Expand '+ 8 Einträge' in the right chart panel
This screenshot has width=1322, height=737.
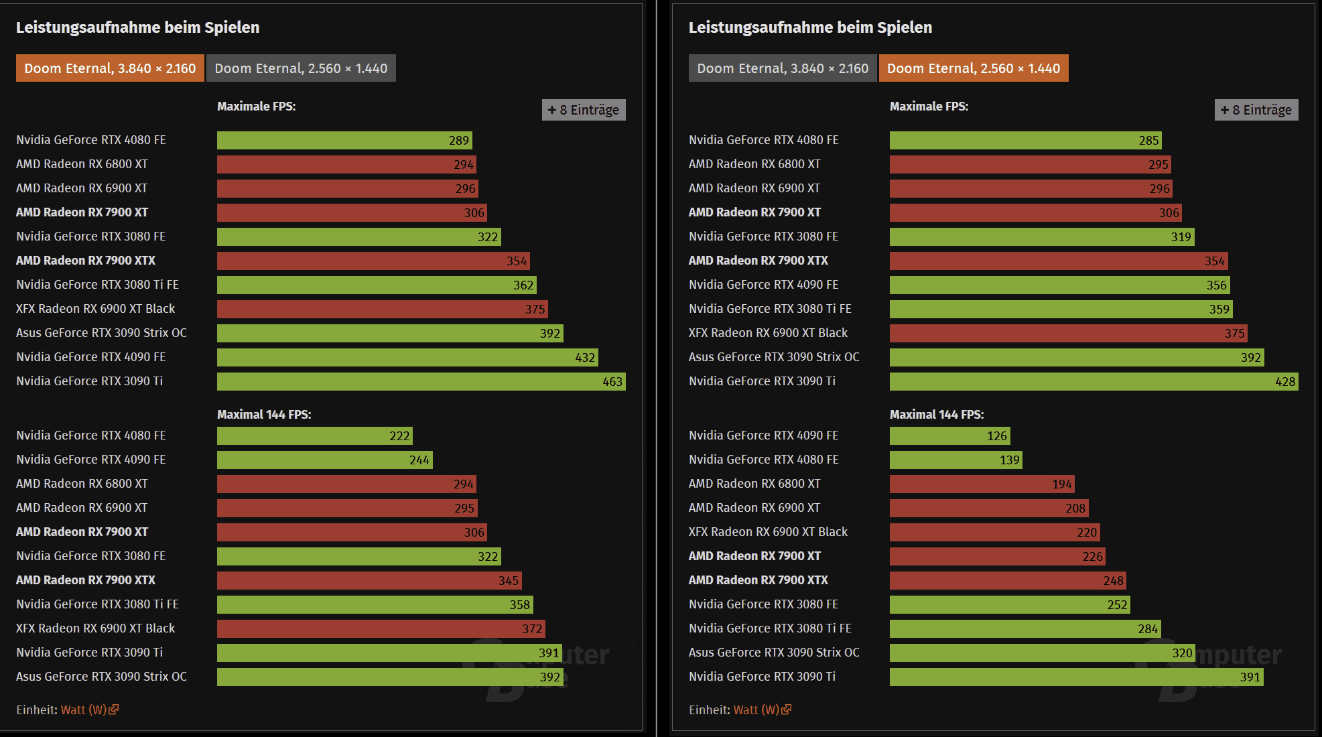click(1256, 110)
